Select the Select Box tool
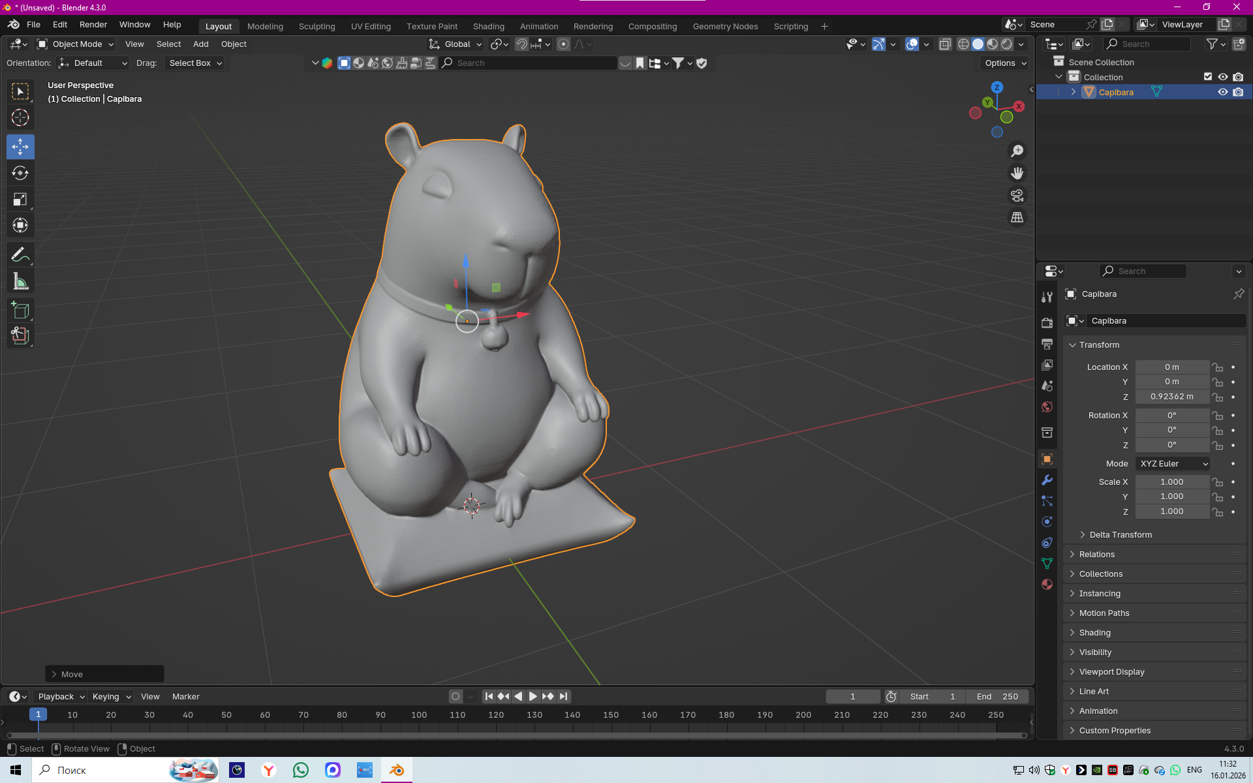 20,92
